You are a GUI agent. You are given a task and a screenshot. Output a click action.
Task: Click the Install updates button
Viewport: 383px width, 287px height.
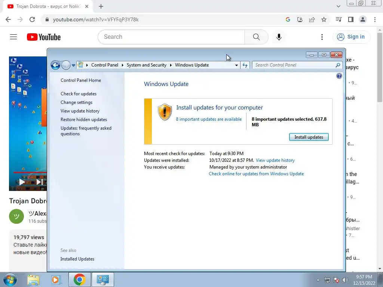click(309, 137)
